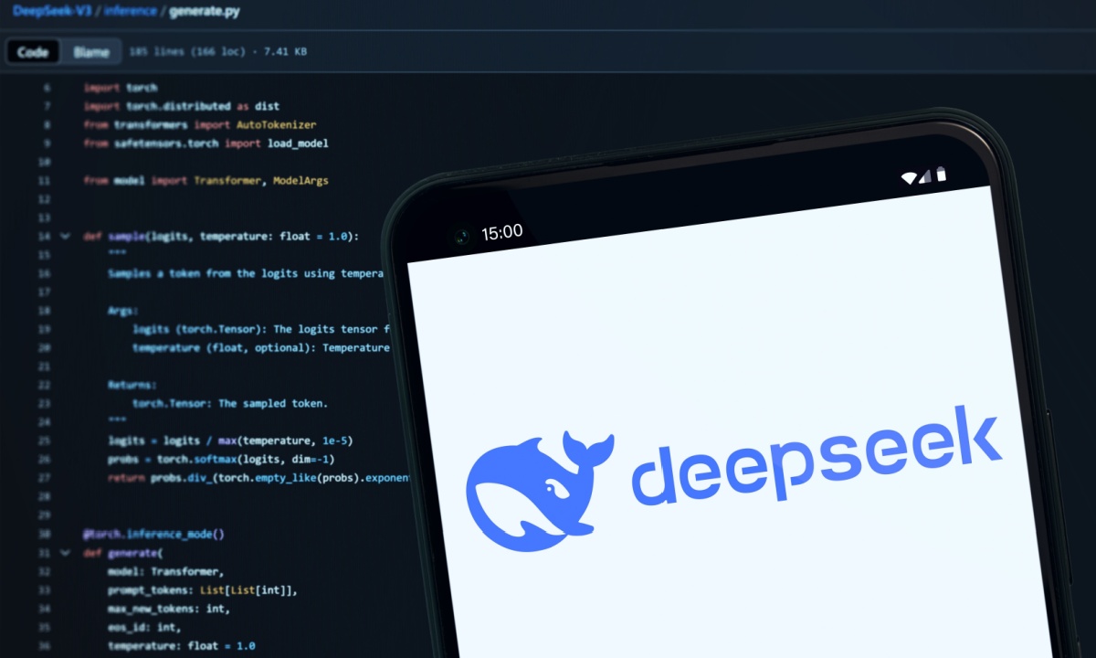Click the generate.py file name in breadcrumb
This screenshot has width=1096, height=658.
204,11
